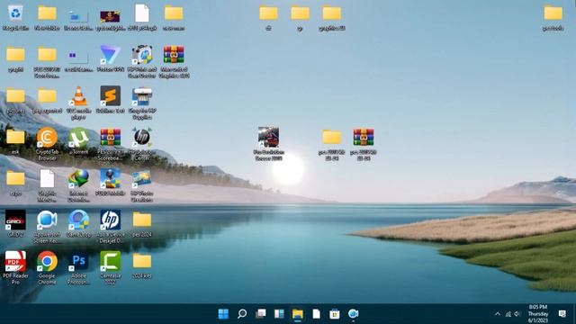Viewport: 576px width, 324px height.
Task: Open Task View from taskbar
Action: click(260, 314)
